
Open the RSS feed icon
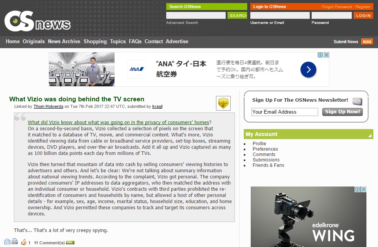pyautogui.click(x=367, y=42)
